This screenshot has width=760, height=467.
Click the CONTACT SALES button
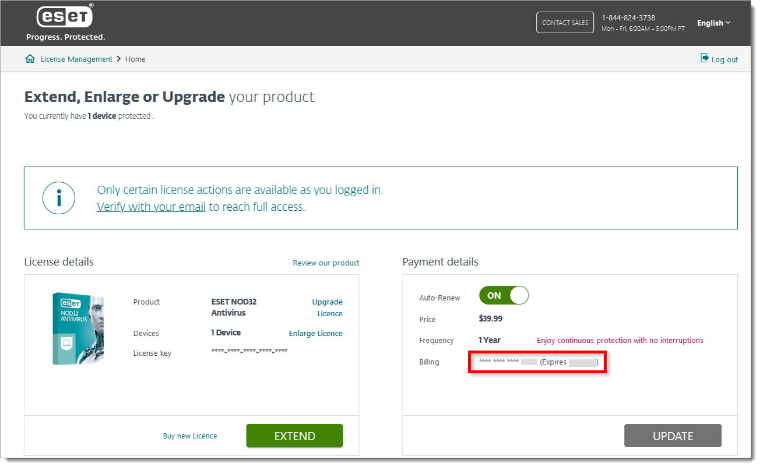click(565, 22)
